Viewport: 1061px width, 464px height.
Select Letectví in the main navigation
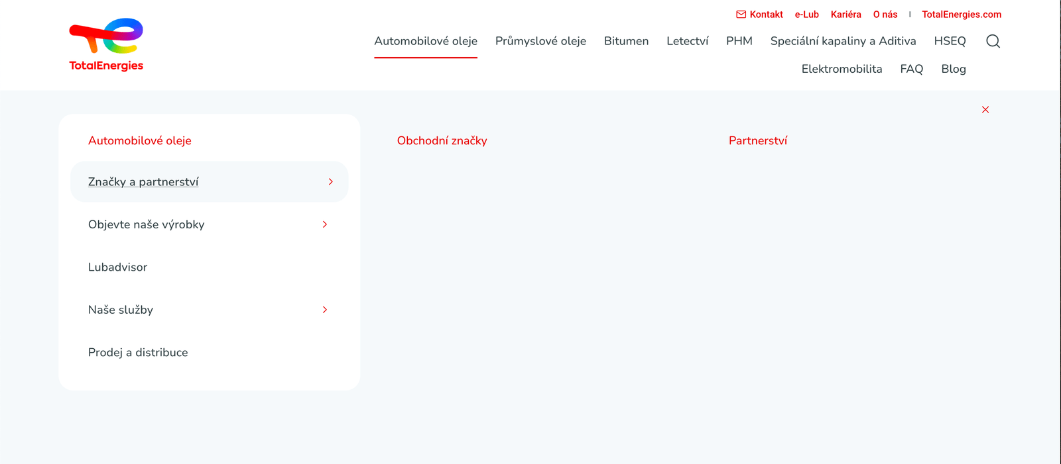click(687, 41)
